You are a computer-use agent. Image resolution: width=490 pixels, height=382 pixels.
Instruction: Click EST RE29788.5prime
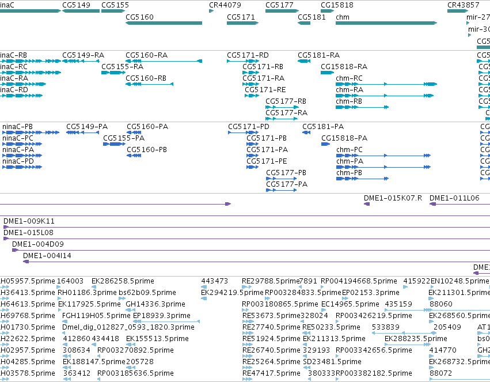246,287
